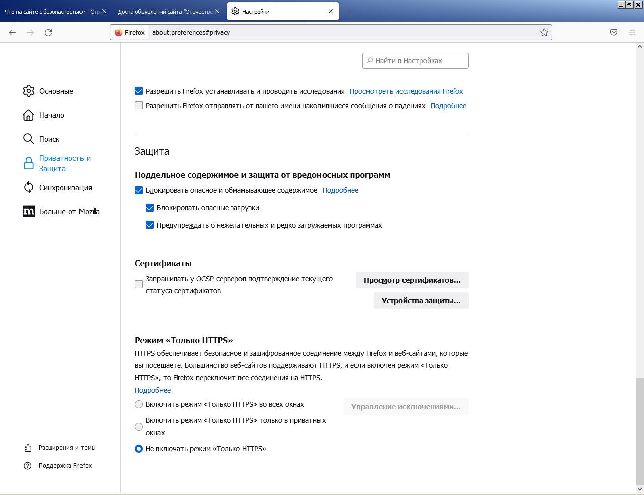Open Подробнее link about dangerous content

pos(340,190)
